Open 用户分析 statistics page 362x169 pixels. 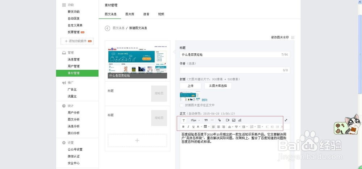tap(73, 112)
